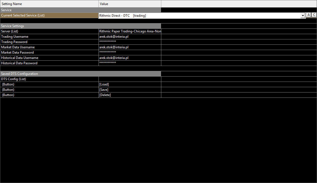Edit the Trading Password value field

[x=130, y=42]
